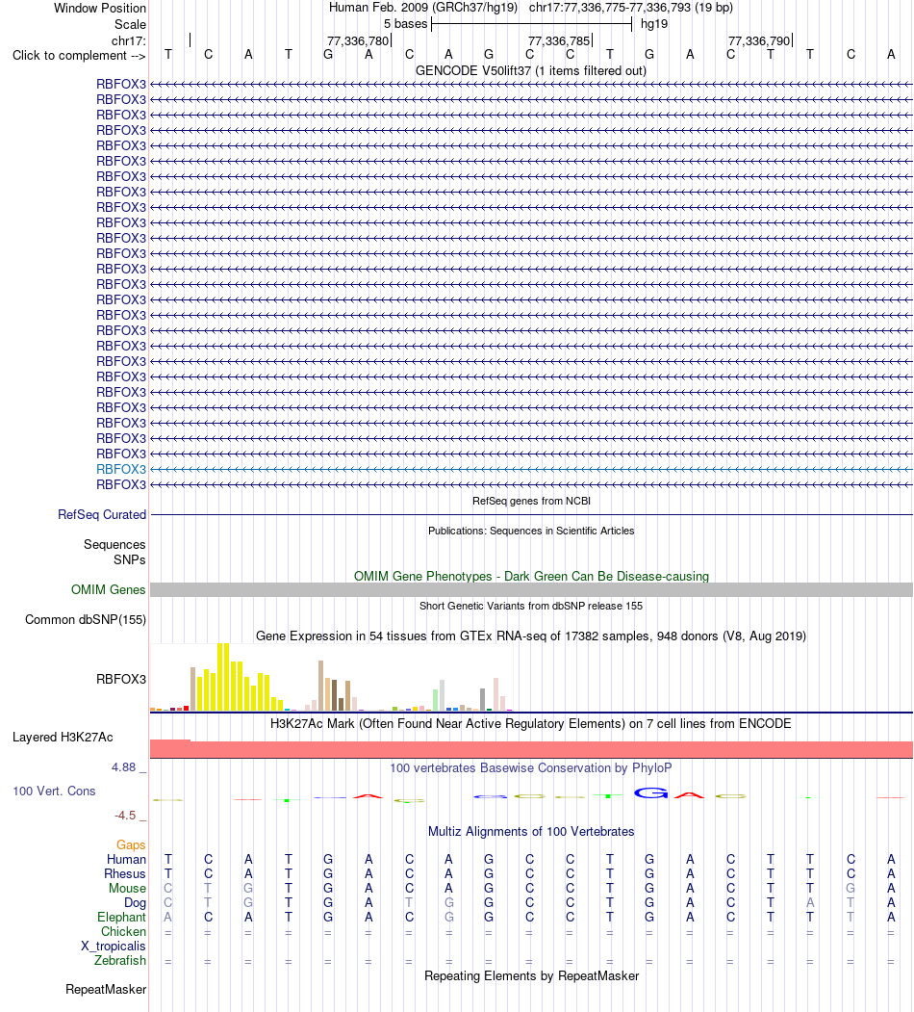Select the X_tropicalis alignment row label
The height and width of the screenshot is (1012, 914).
[114, 947]
